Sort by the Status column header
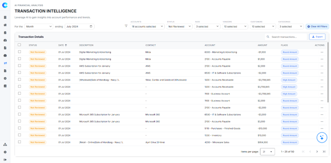Viewport: 331px width, 163px height. tap(33, 45)
